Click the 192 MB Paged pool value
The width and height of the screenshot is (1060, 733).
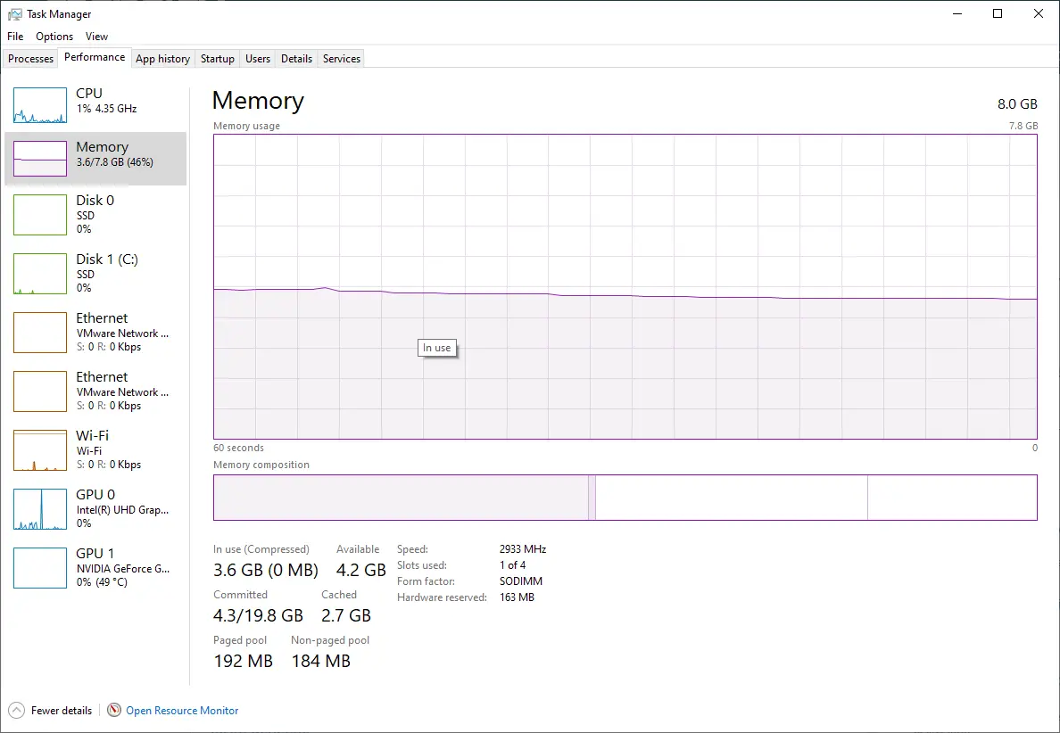pyautogui.click(x=244, y=661)
